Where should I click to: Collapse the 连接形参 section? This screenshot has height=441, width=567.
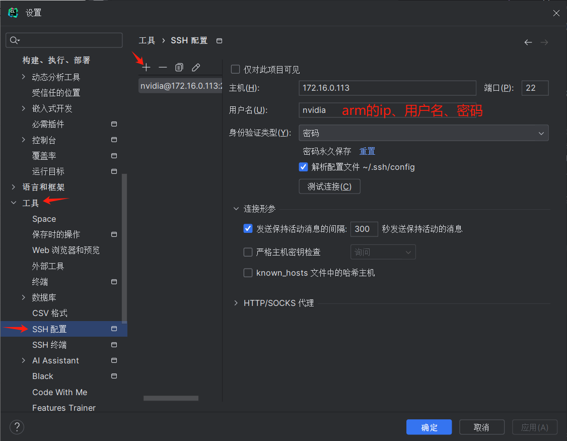(x=236, y=209)
